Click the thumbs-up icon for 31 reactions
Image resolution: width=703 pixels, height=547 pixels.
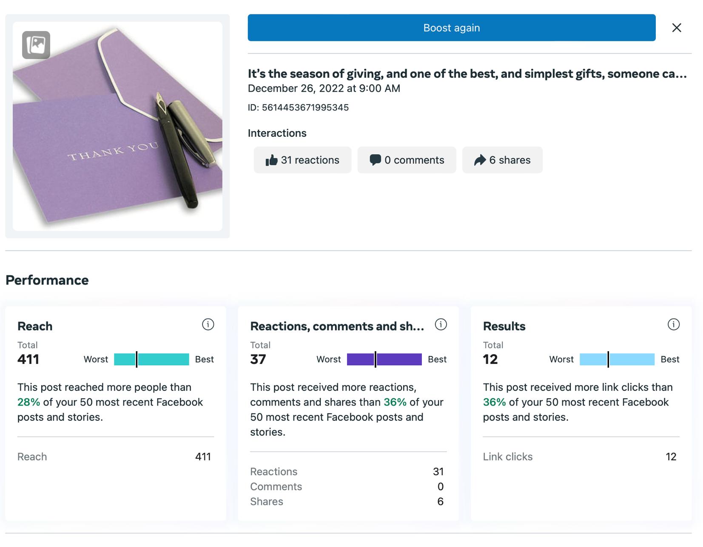coord(271,160)
